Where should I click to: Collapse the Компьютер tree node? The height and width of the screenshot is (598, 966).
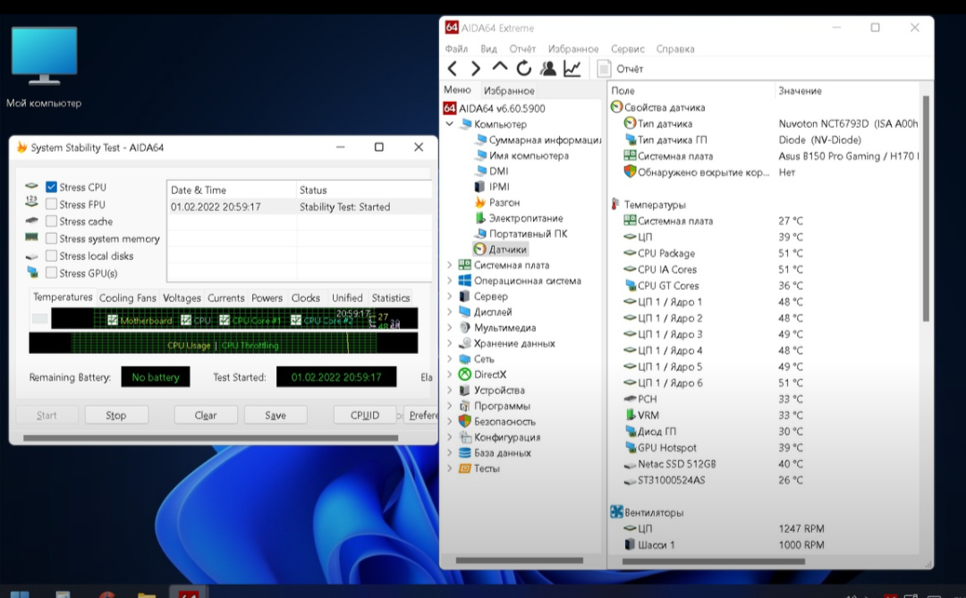coord(450,123)
